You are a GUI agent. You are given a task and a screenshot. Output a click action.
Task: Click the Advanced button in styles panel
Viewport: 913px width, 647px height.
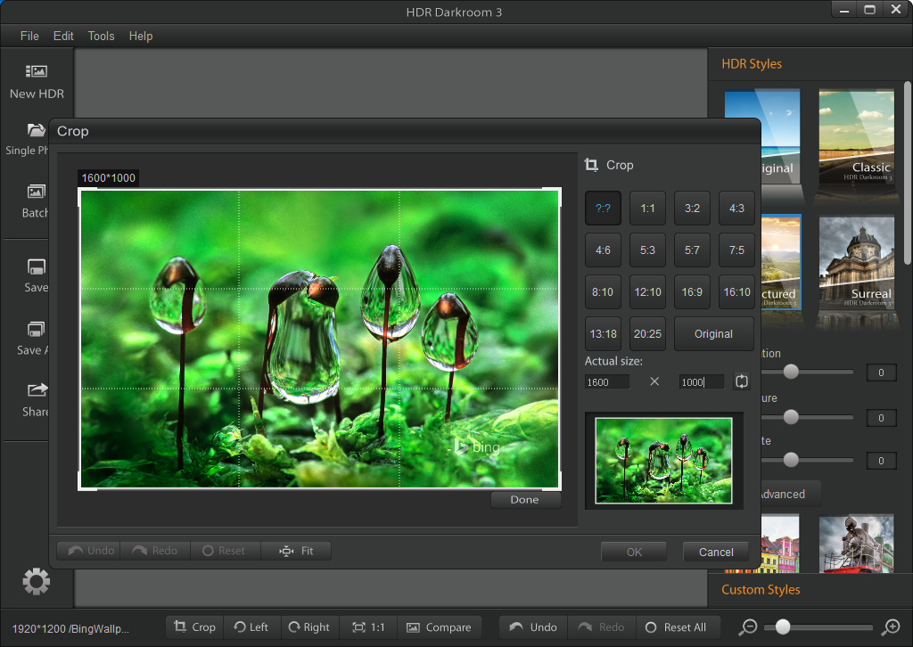pos(790,494)
